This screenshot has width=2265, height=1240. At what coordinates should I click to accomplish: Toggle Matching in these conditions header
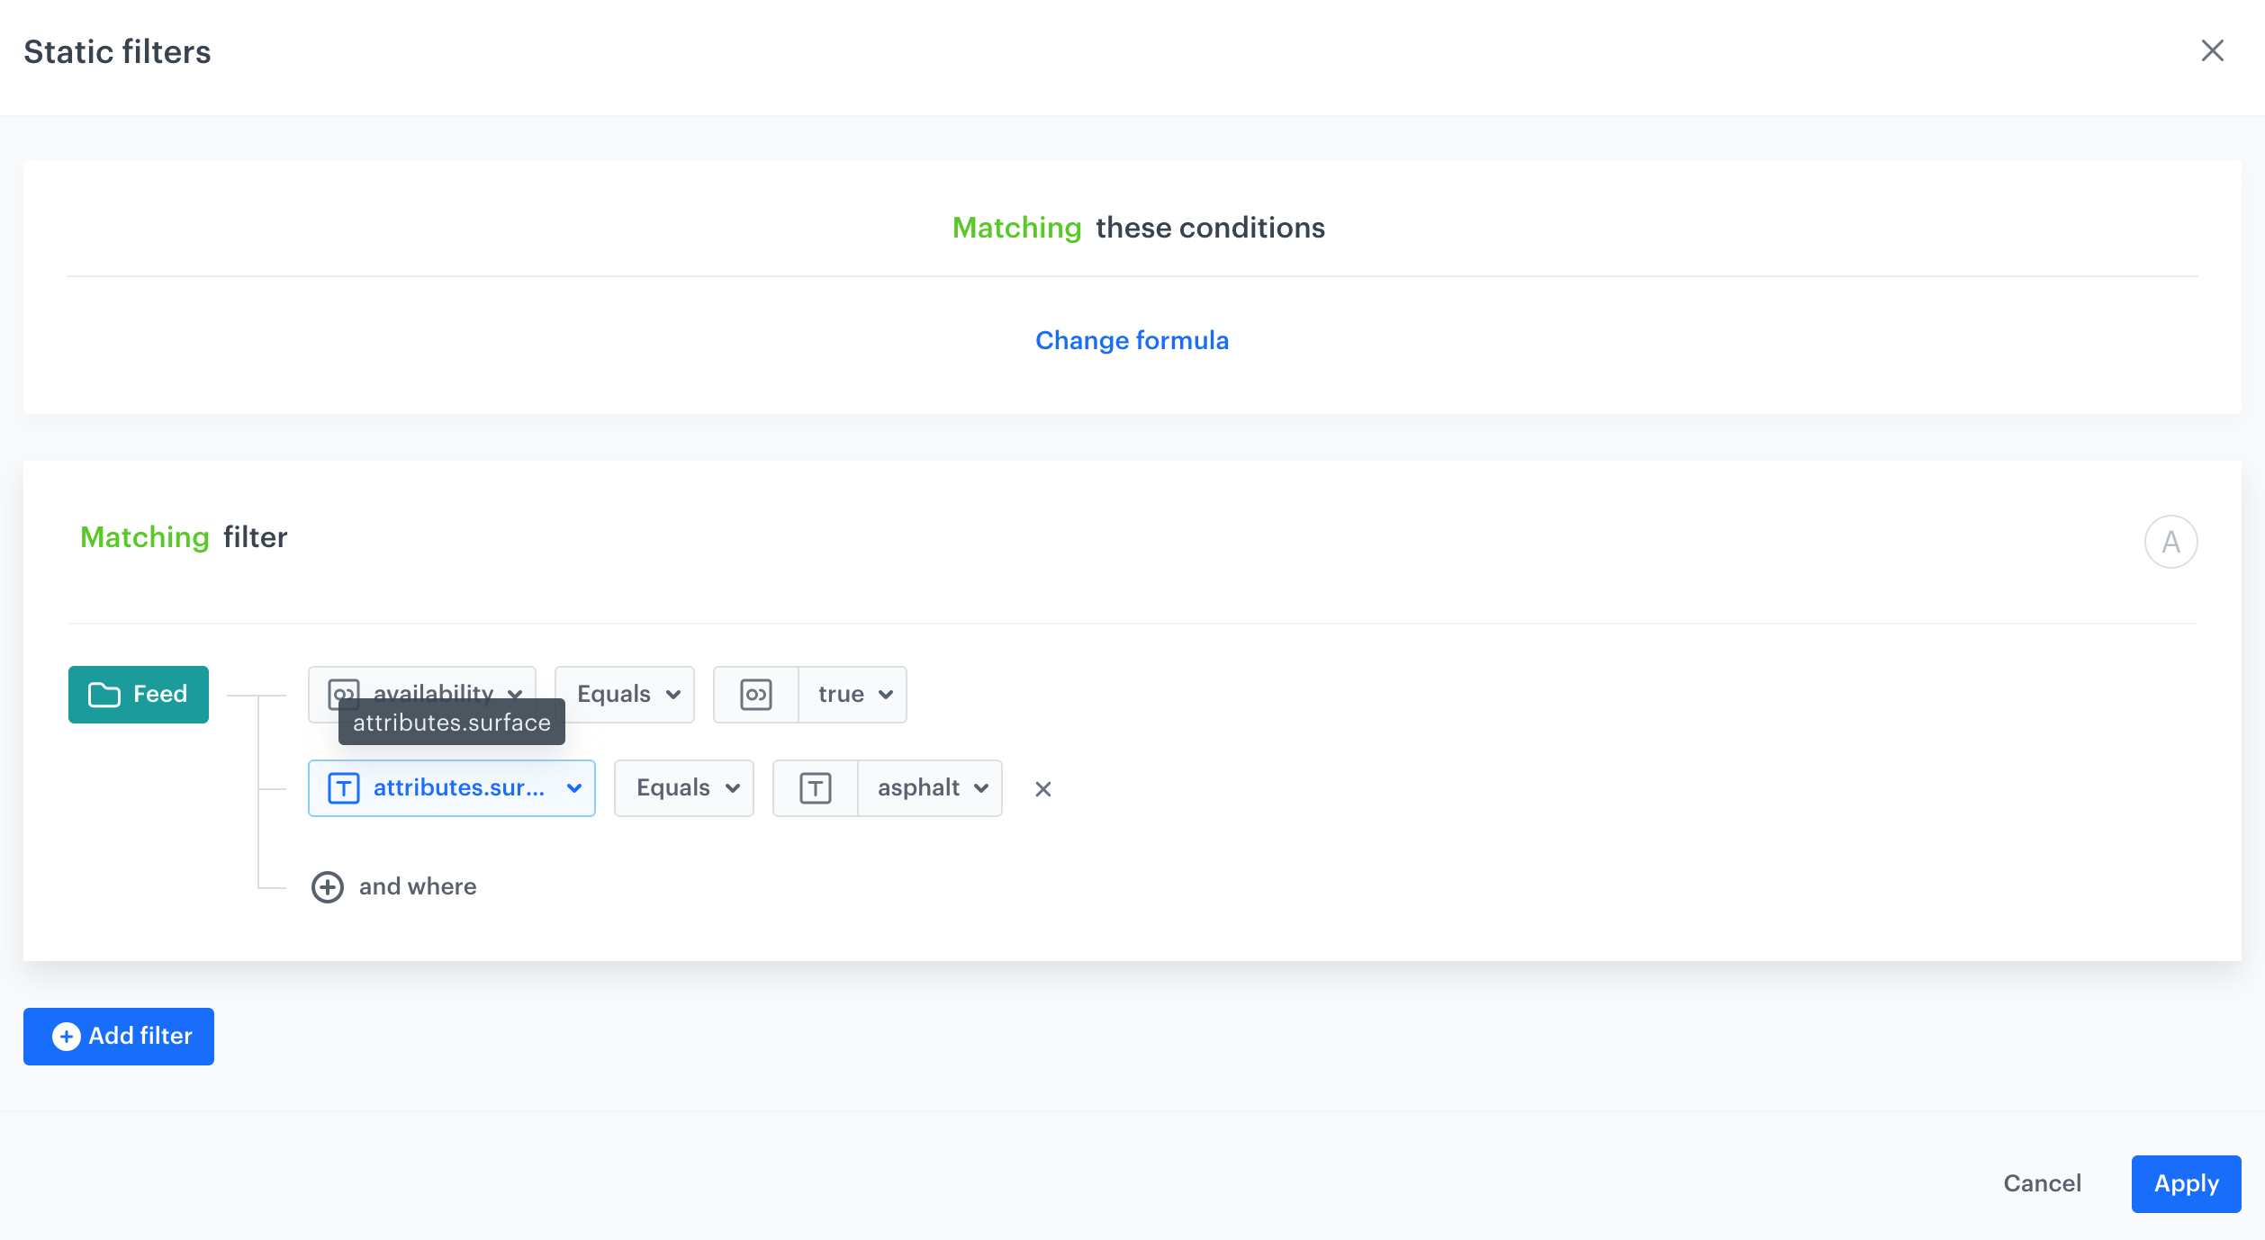point(1016,228)
